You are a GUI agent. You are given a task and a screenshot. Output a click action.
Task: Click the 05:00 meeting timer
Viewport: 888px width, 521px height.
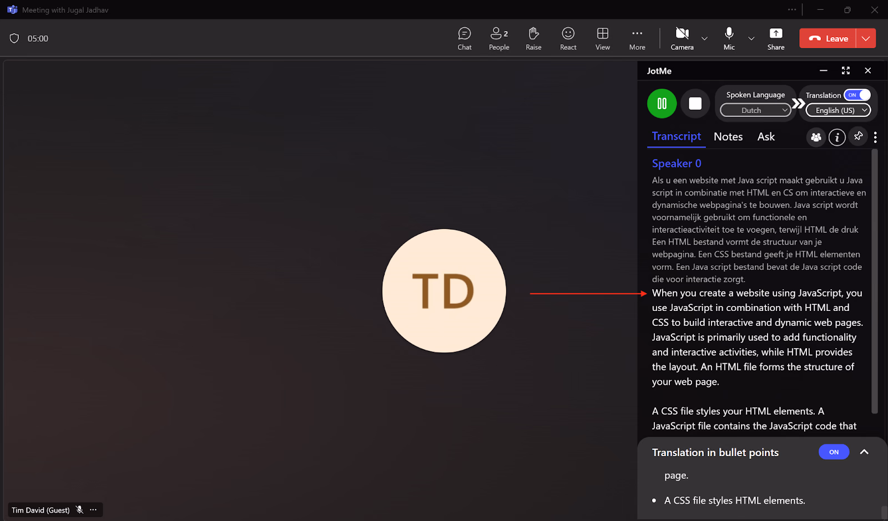click(x=38, y=38)
